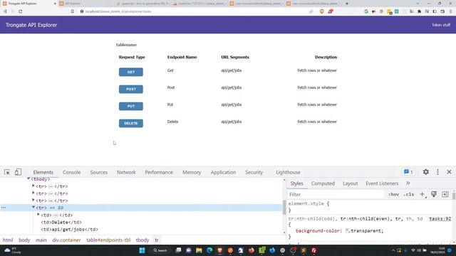This screenshot has width=456, height=256.
Task: Open the Memory tab
Action: click(x=192, y=172)
